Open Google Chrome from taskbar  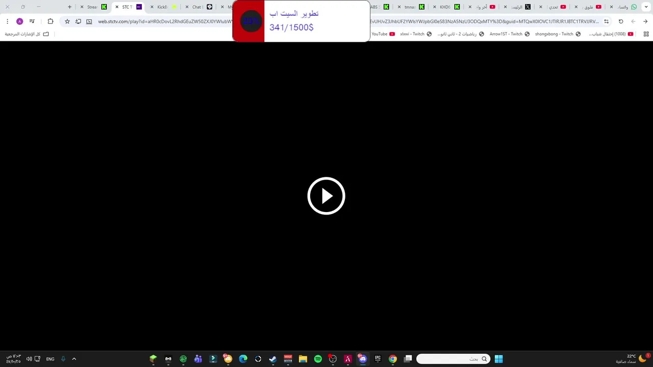point(393,359)
